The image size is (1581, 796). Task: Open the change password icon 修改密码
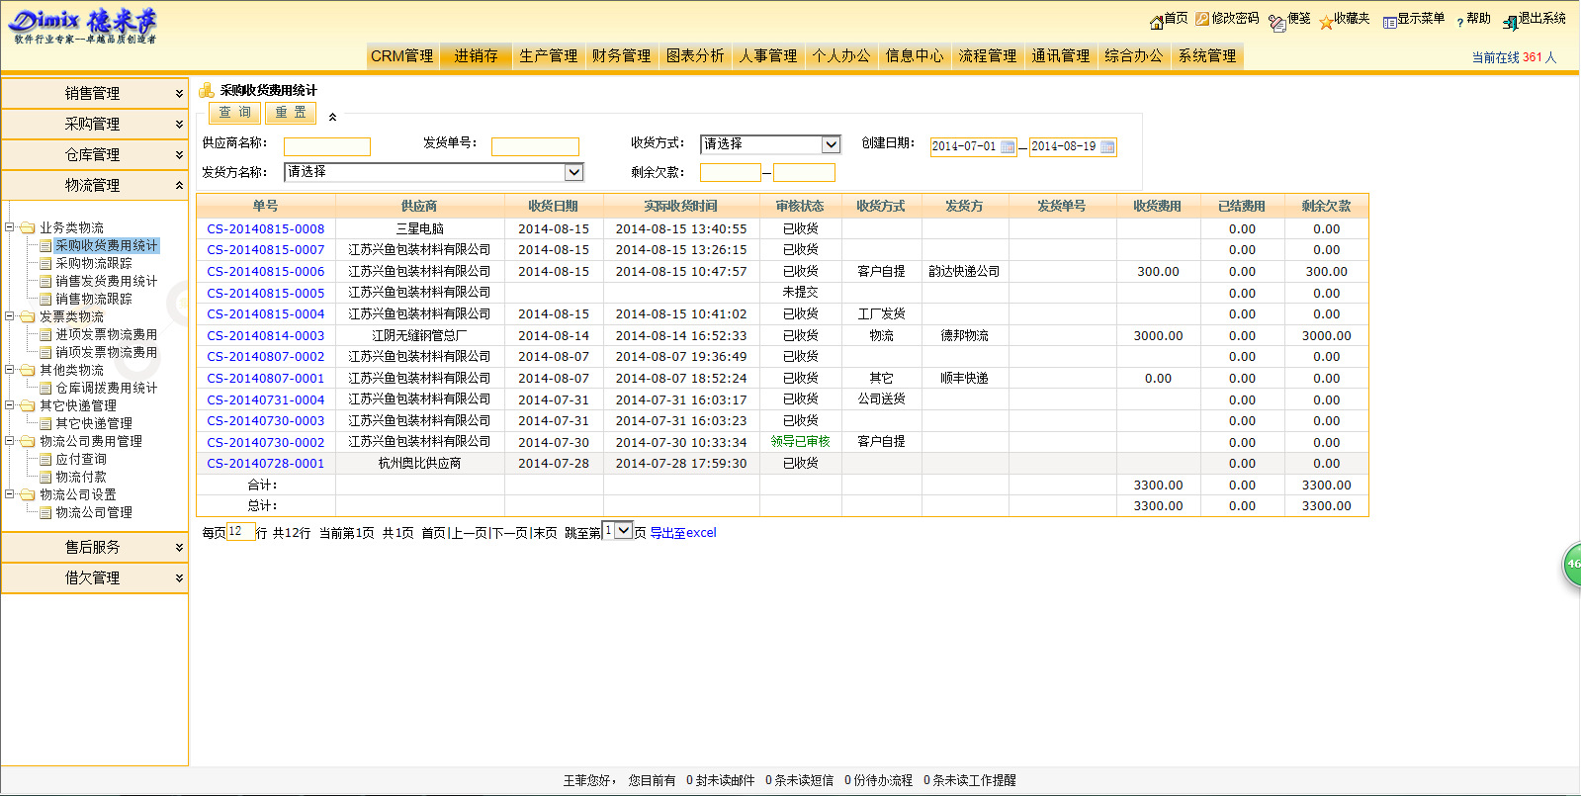(x=1202, y=19)
